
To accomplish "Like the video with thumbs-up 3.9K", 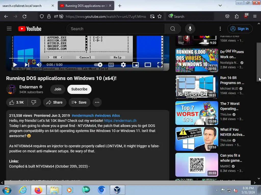I will 17,102.
